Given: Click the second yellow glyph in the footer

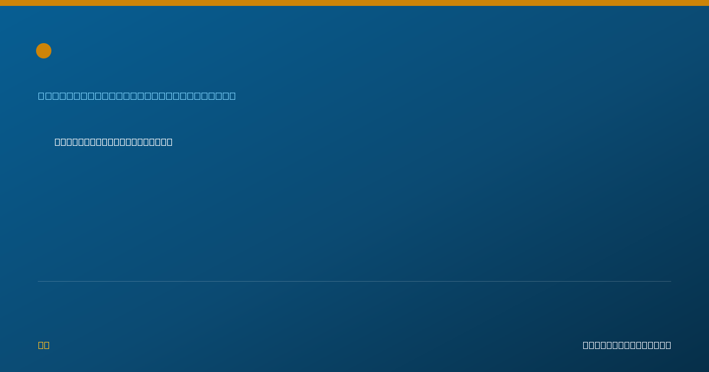Looking at the screenshot, I should 47,345.
